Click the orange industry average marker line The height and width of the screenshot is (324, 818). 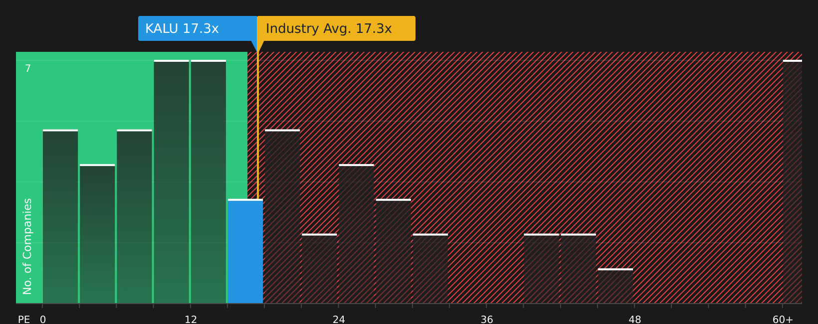pyautogui.click(x=258, y=126)
